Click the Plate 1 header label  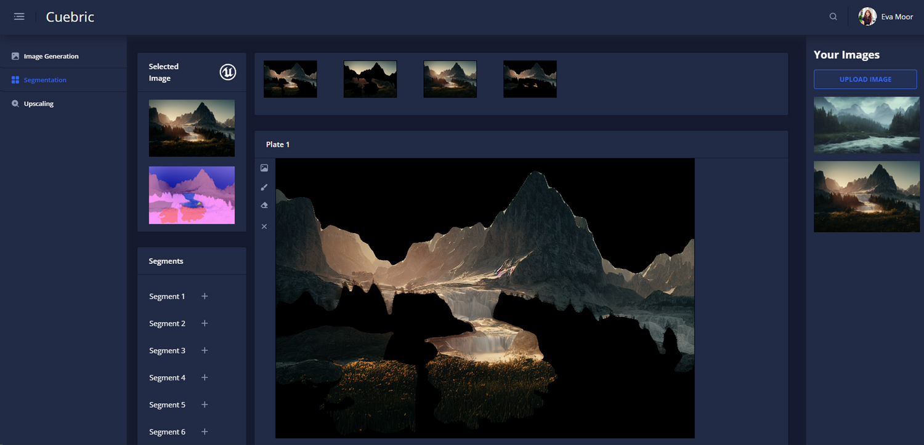click(x=278, y=144)
